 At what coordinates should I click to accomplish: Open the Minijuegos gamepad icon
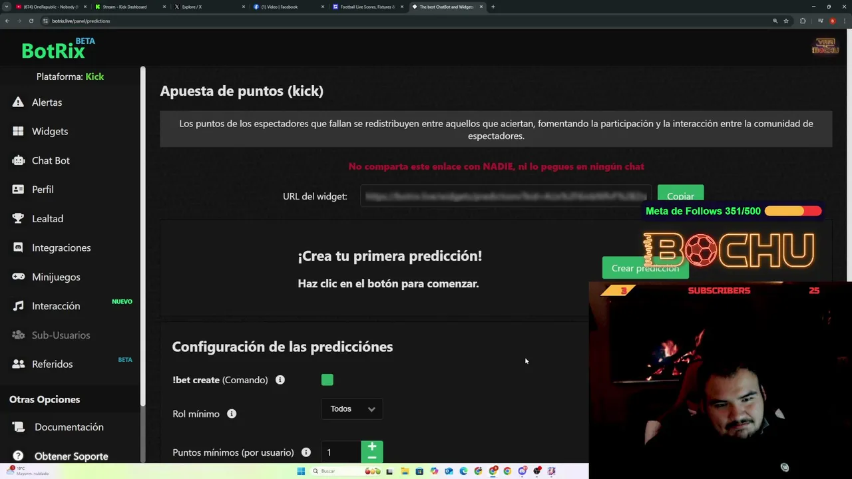19,277
